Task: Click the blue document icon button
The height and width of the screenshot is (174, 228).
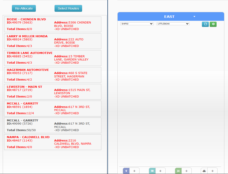Action: click(205, 24)
